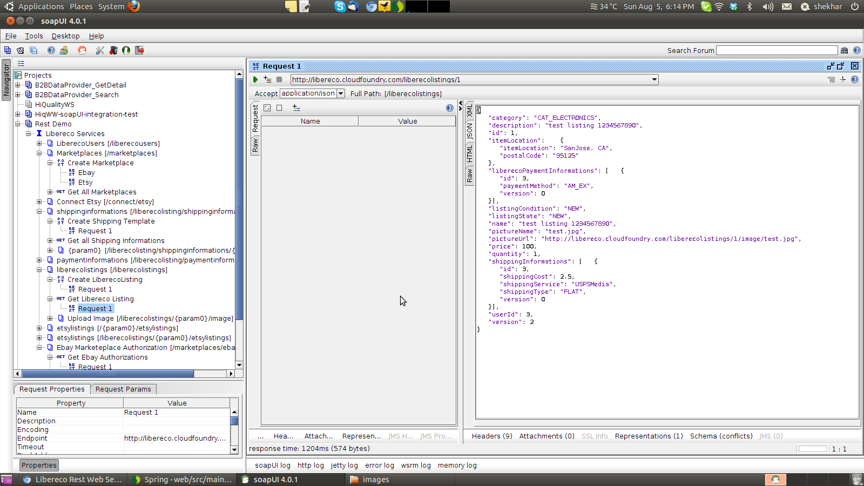Viewport: 864px width, 486px height.
Task: Open the Tools menu
Action: pos(33,36)
